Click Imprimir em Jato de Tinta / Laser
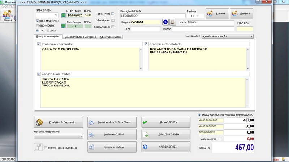 point(112,122)
